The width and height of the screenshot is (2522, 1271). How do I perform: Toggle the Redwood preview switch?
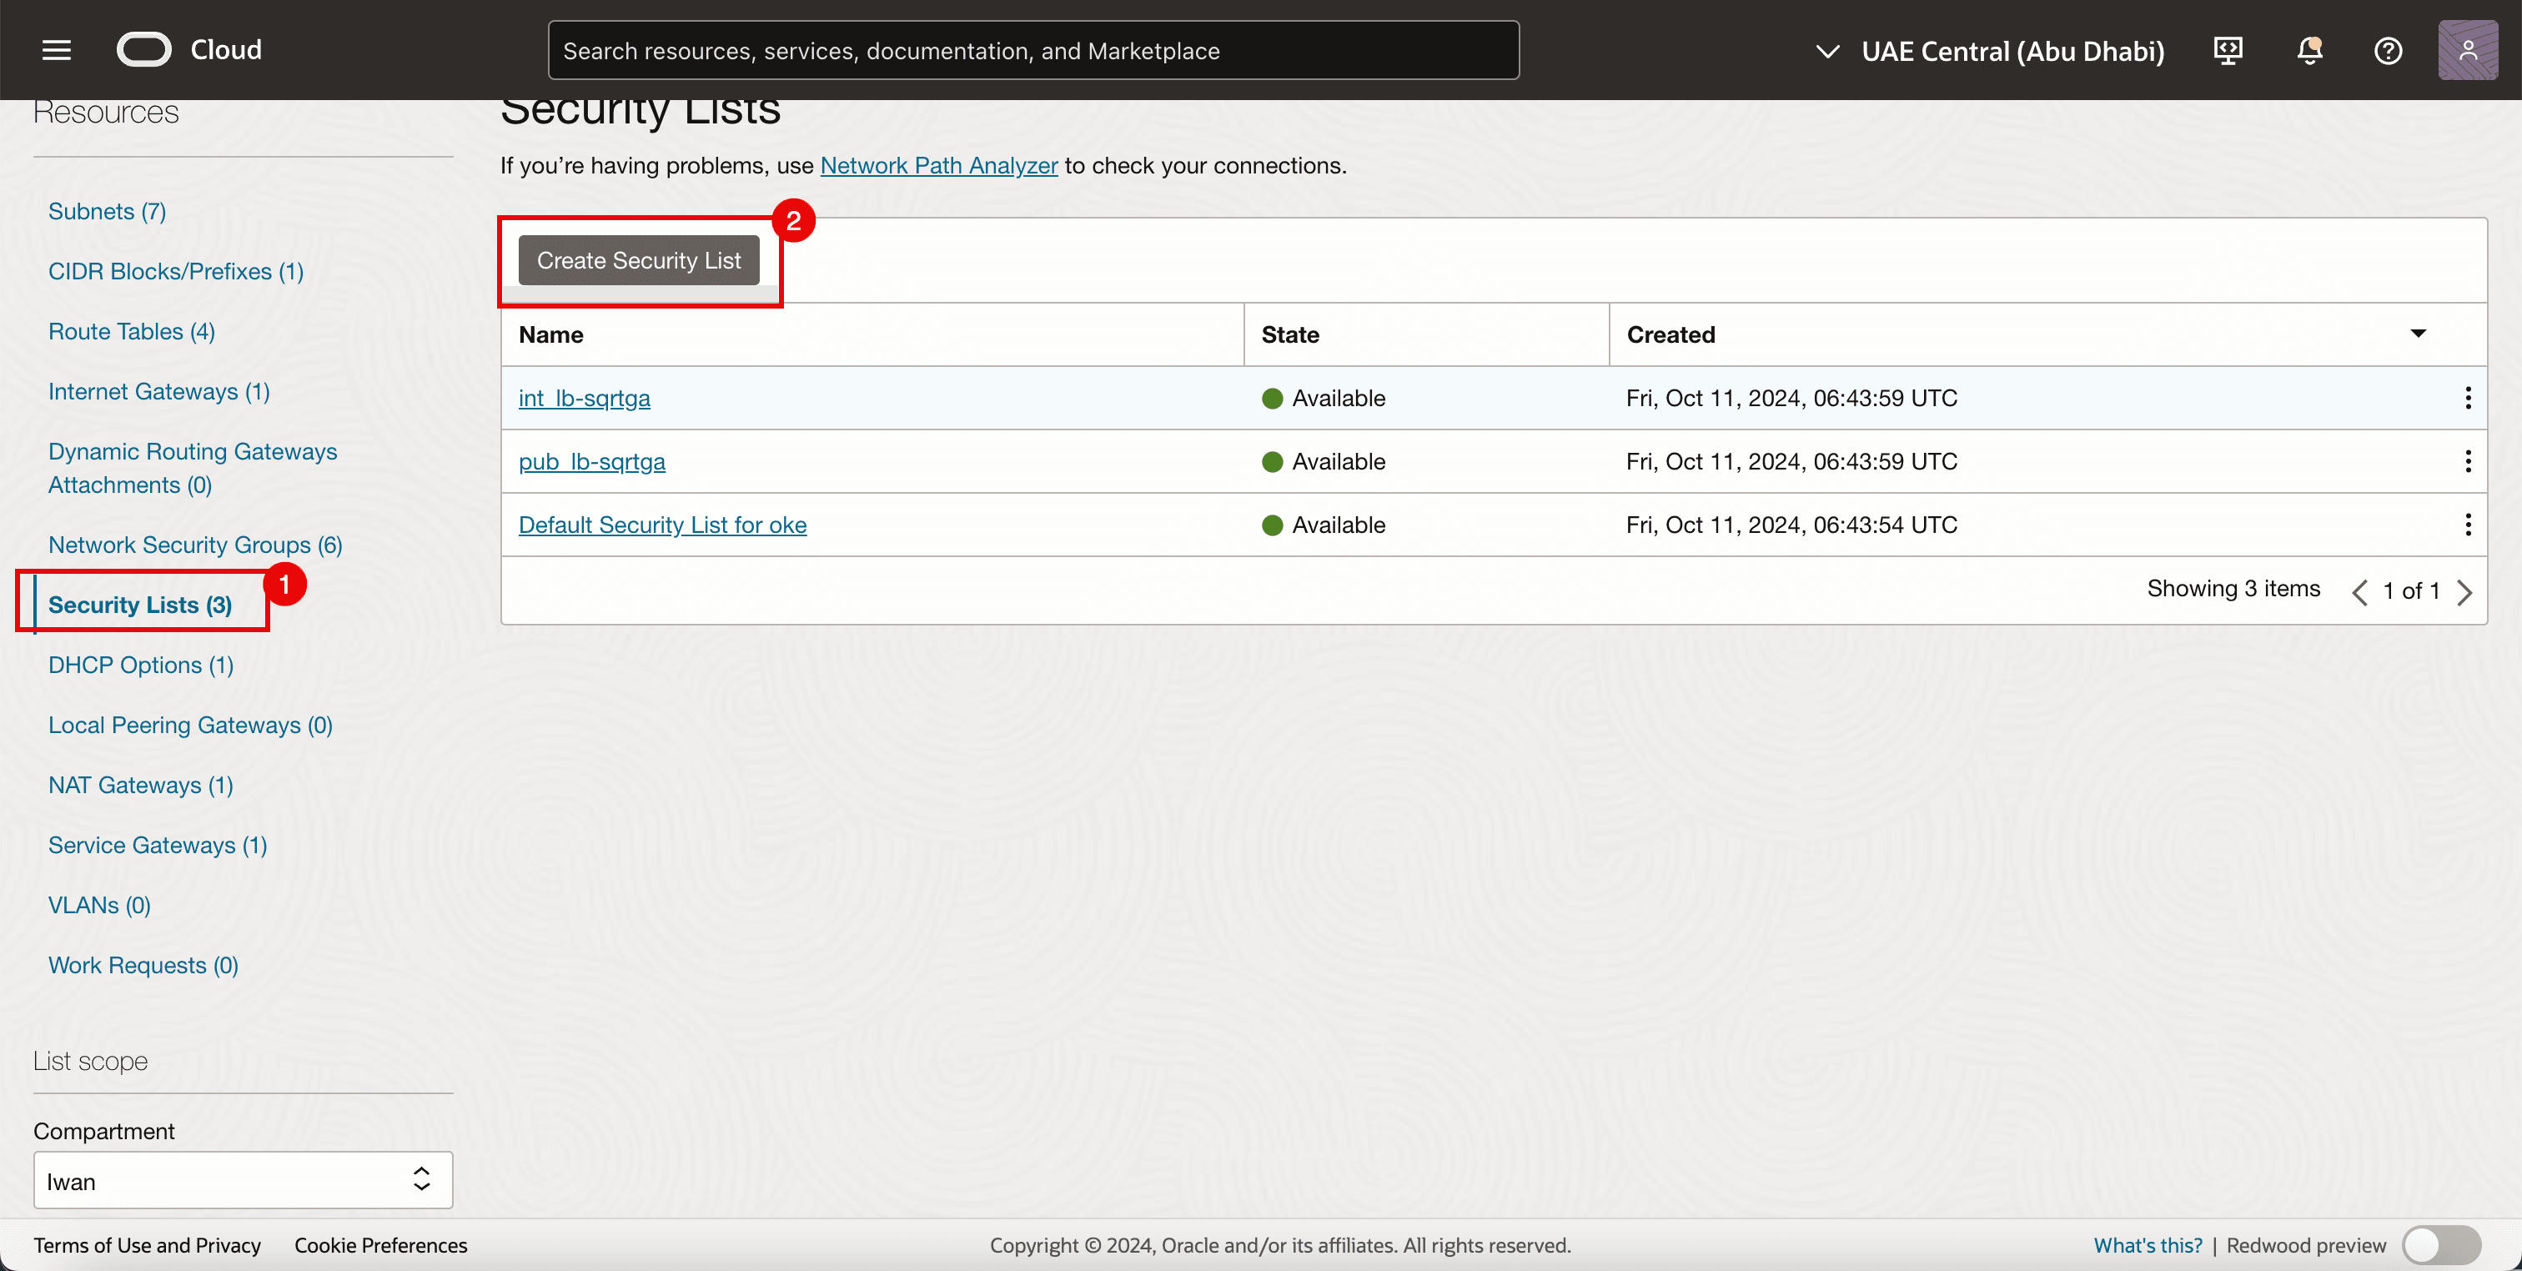2441,1245
